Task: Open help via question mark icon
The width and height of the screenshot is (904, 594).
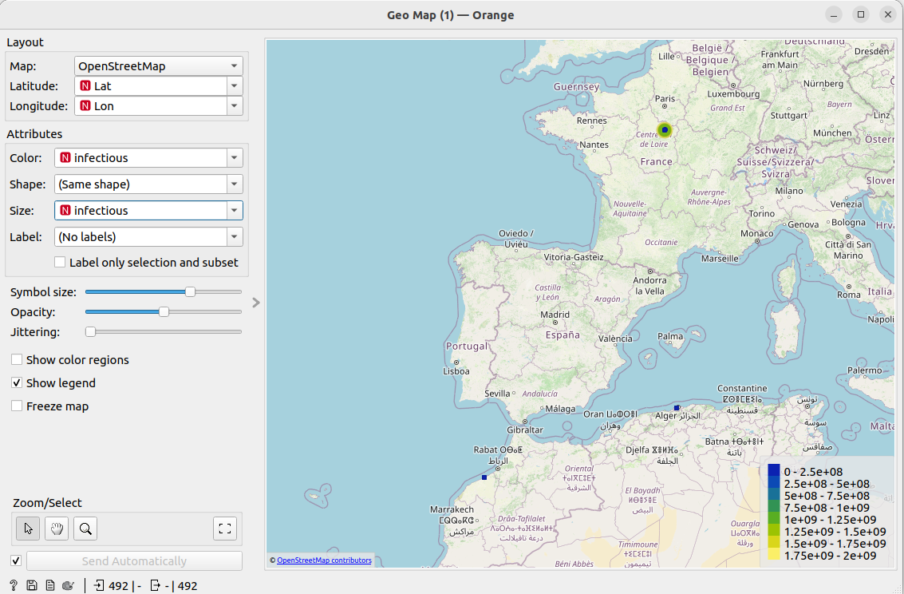Action: tap(14, 585)
